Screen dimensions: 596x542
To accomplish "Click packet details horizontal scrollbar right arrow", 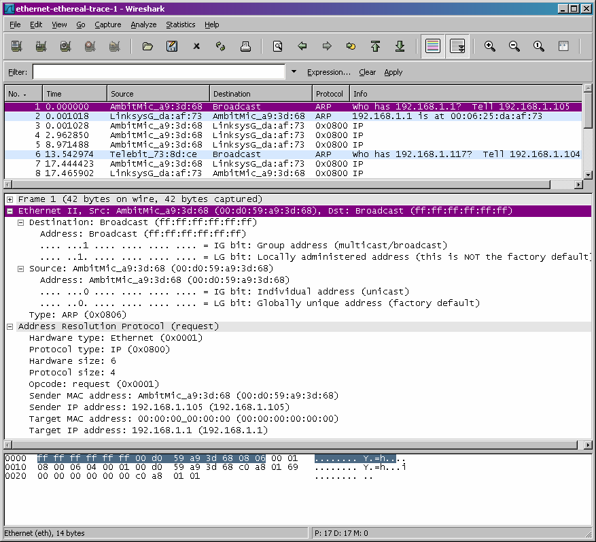I will coord(588,445).
